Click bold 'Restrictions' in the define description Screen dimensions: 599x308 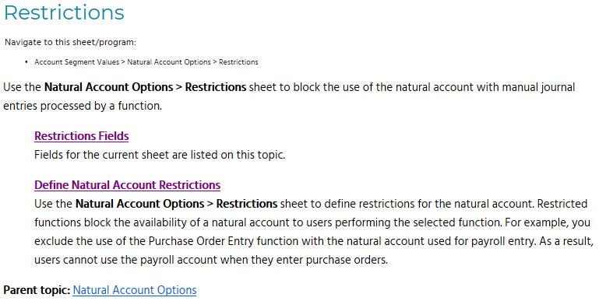click(247, 204)
